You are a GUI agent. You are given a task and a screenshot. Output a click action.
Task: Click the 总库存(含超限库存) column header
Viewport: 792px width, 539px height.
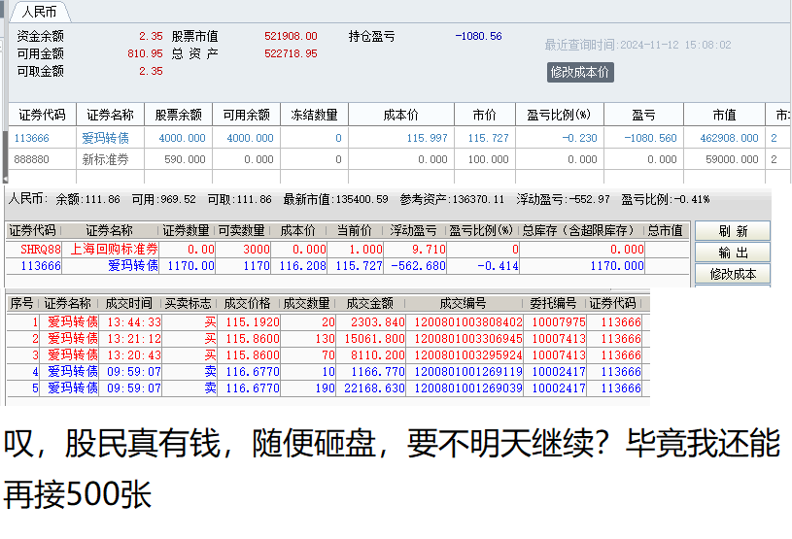pos(578,230)
